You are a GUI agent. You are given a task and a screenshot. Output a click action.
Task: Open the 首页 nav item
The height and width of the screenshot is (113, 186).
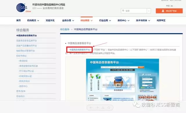pos(19,21)
